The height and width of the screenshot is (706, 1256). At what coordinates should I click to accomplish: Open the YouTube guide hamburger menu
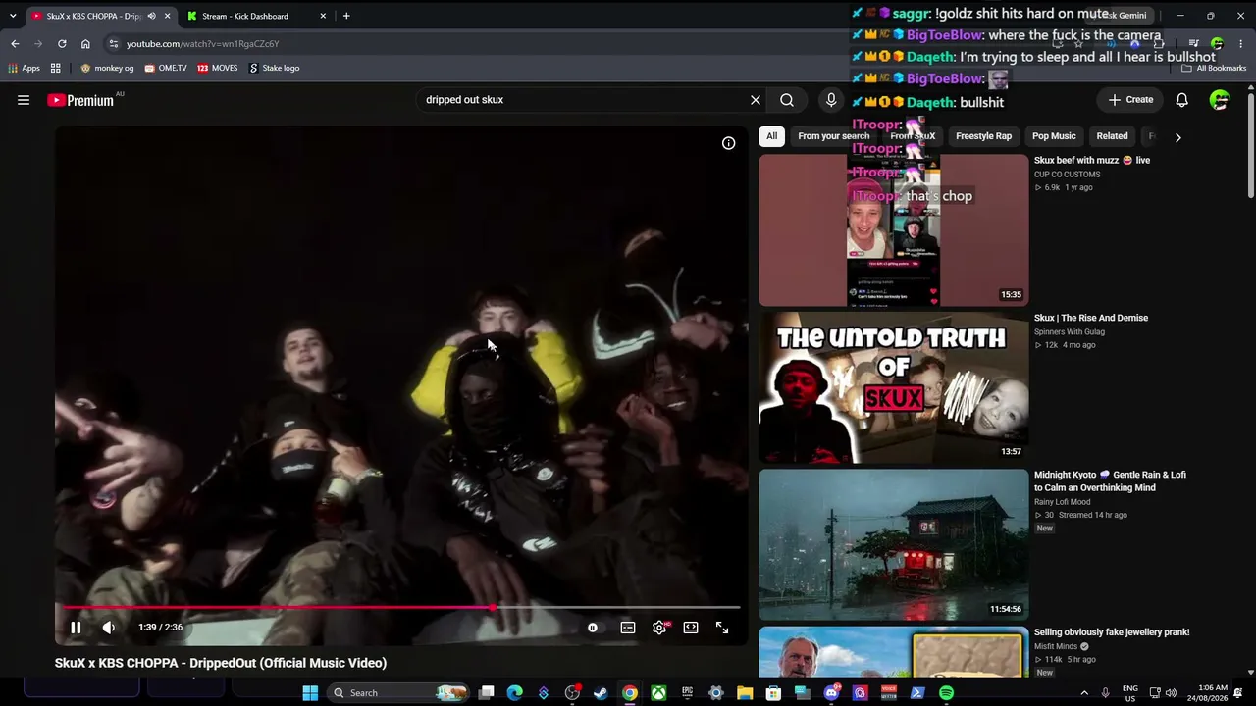click(x=24, y=100)
